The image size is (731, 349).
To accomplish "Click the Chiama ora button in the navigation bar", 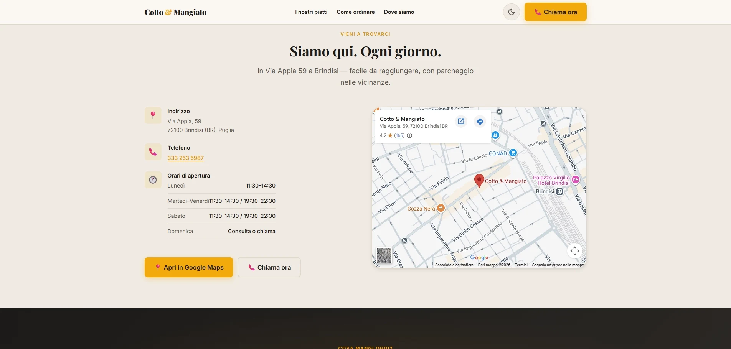I will tap(555, 12).
